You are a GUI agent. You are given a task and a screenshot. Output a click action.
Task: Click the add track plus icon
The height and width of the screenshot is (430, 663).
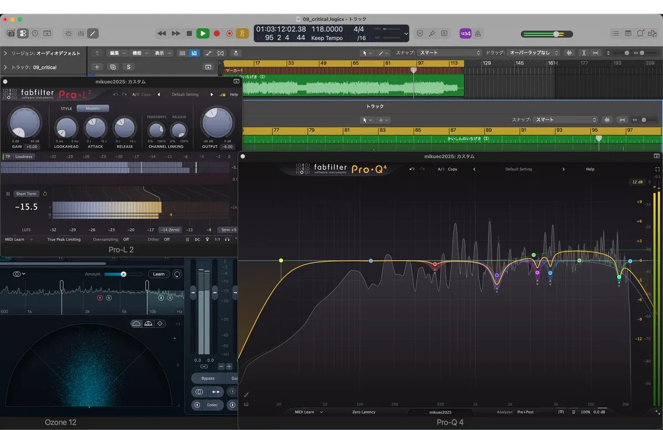(x=97, y=67)
